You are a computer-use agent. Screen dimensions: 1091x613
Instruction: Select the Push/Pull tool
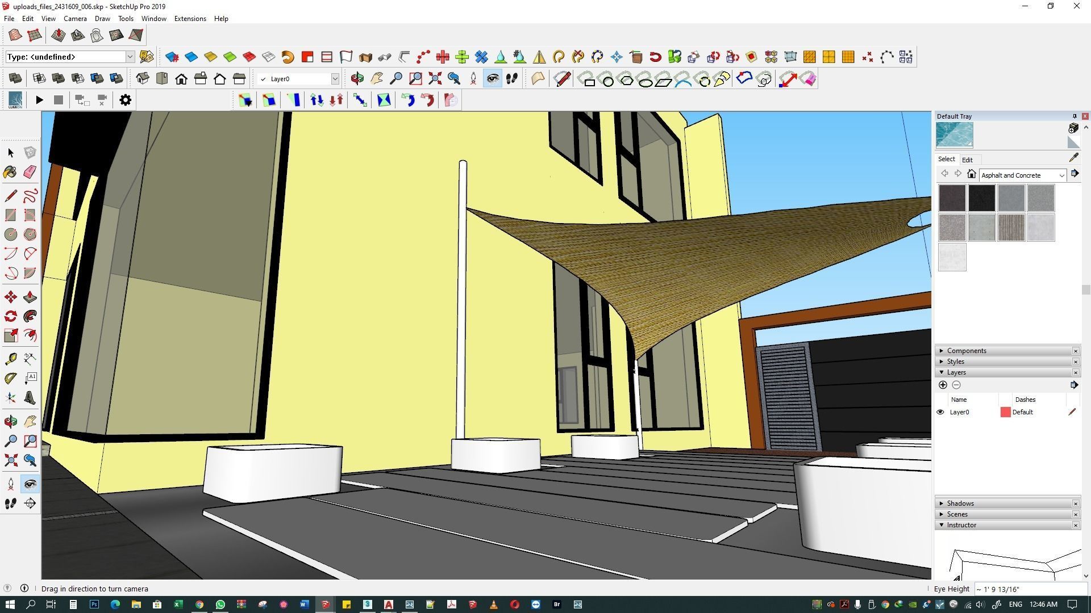tap(30, 297)
